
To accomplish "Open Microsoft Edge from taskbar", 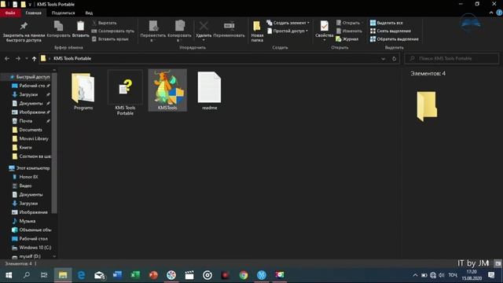I will point(81,275).
